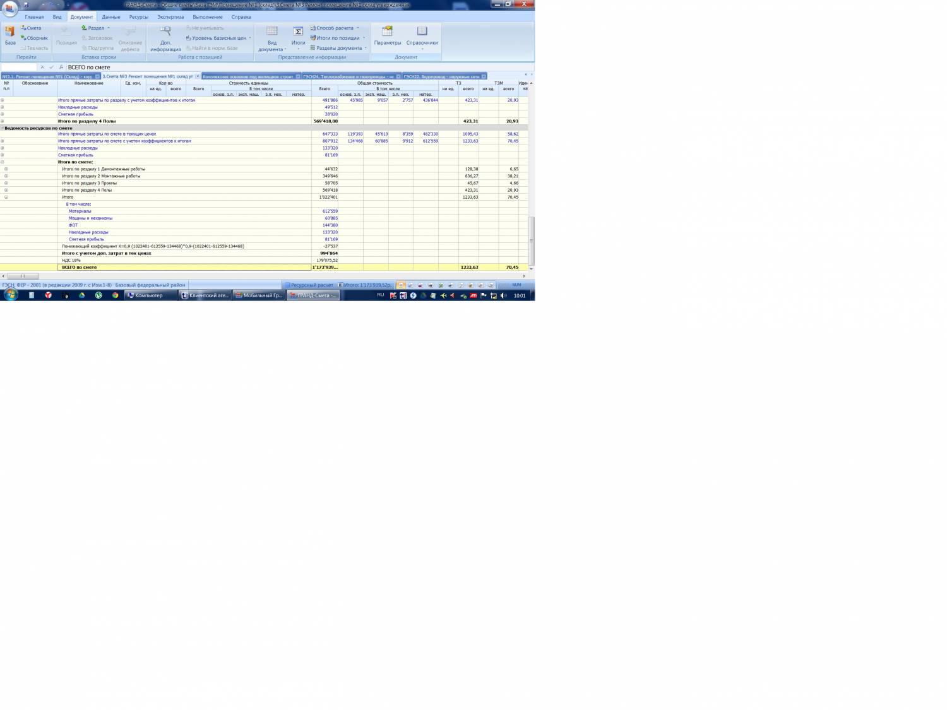
Task: Collapse the 'Ведомость ресурсов по смете' section
Action: click(x=2, y=128)
